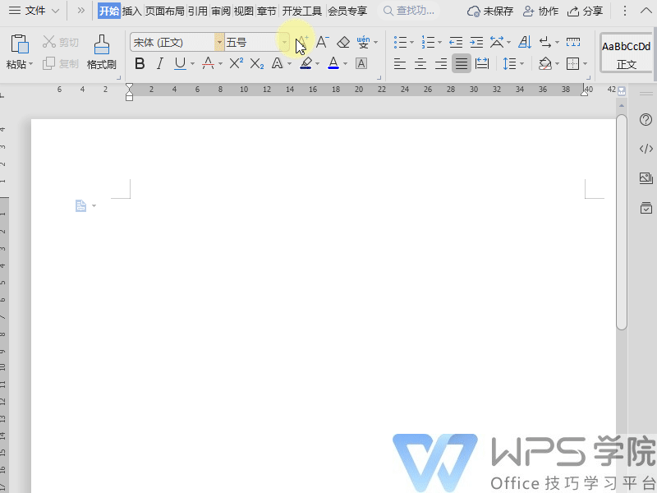This screenshot has height=493, width=657.
Task: Apply a bulleted list
Action: [x=399, y=41]
